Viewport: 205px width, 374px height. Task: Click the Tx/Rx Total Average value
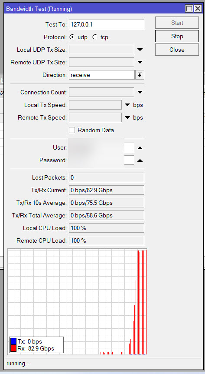(x=107, y=215)
